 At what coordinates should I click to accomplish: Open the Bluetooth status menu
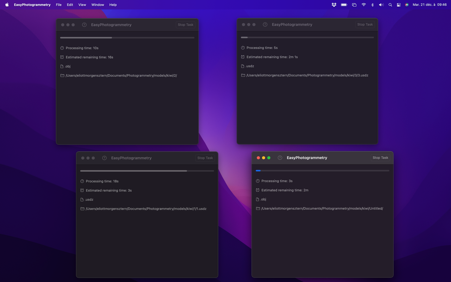[372, 5]
